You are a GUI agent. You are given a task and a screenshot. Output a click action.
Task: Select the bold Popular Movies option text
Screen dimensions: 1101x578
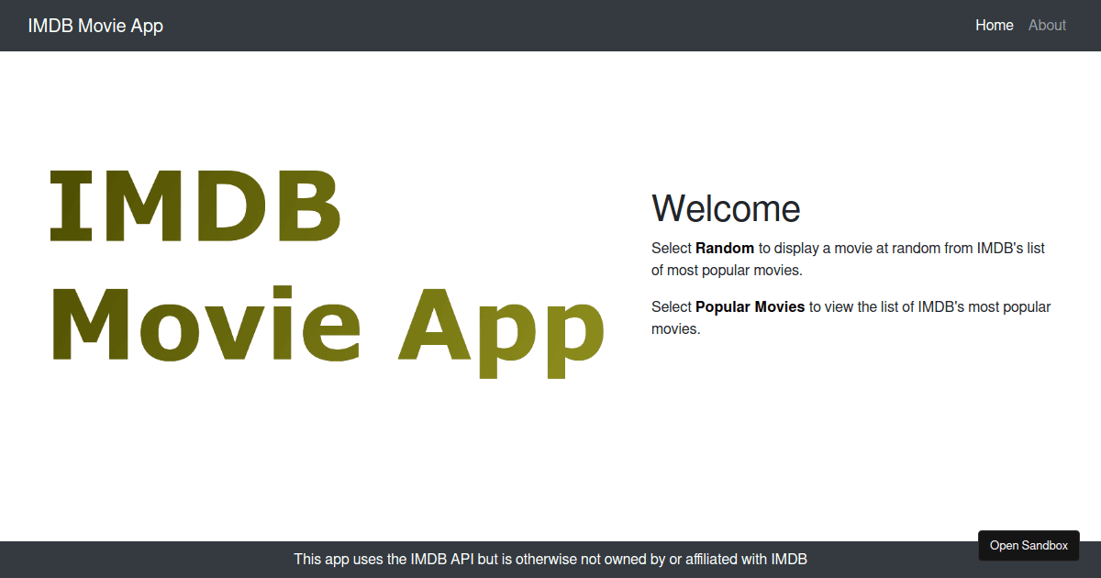751,306
